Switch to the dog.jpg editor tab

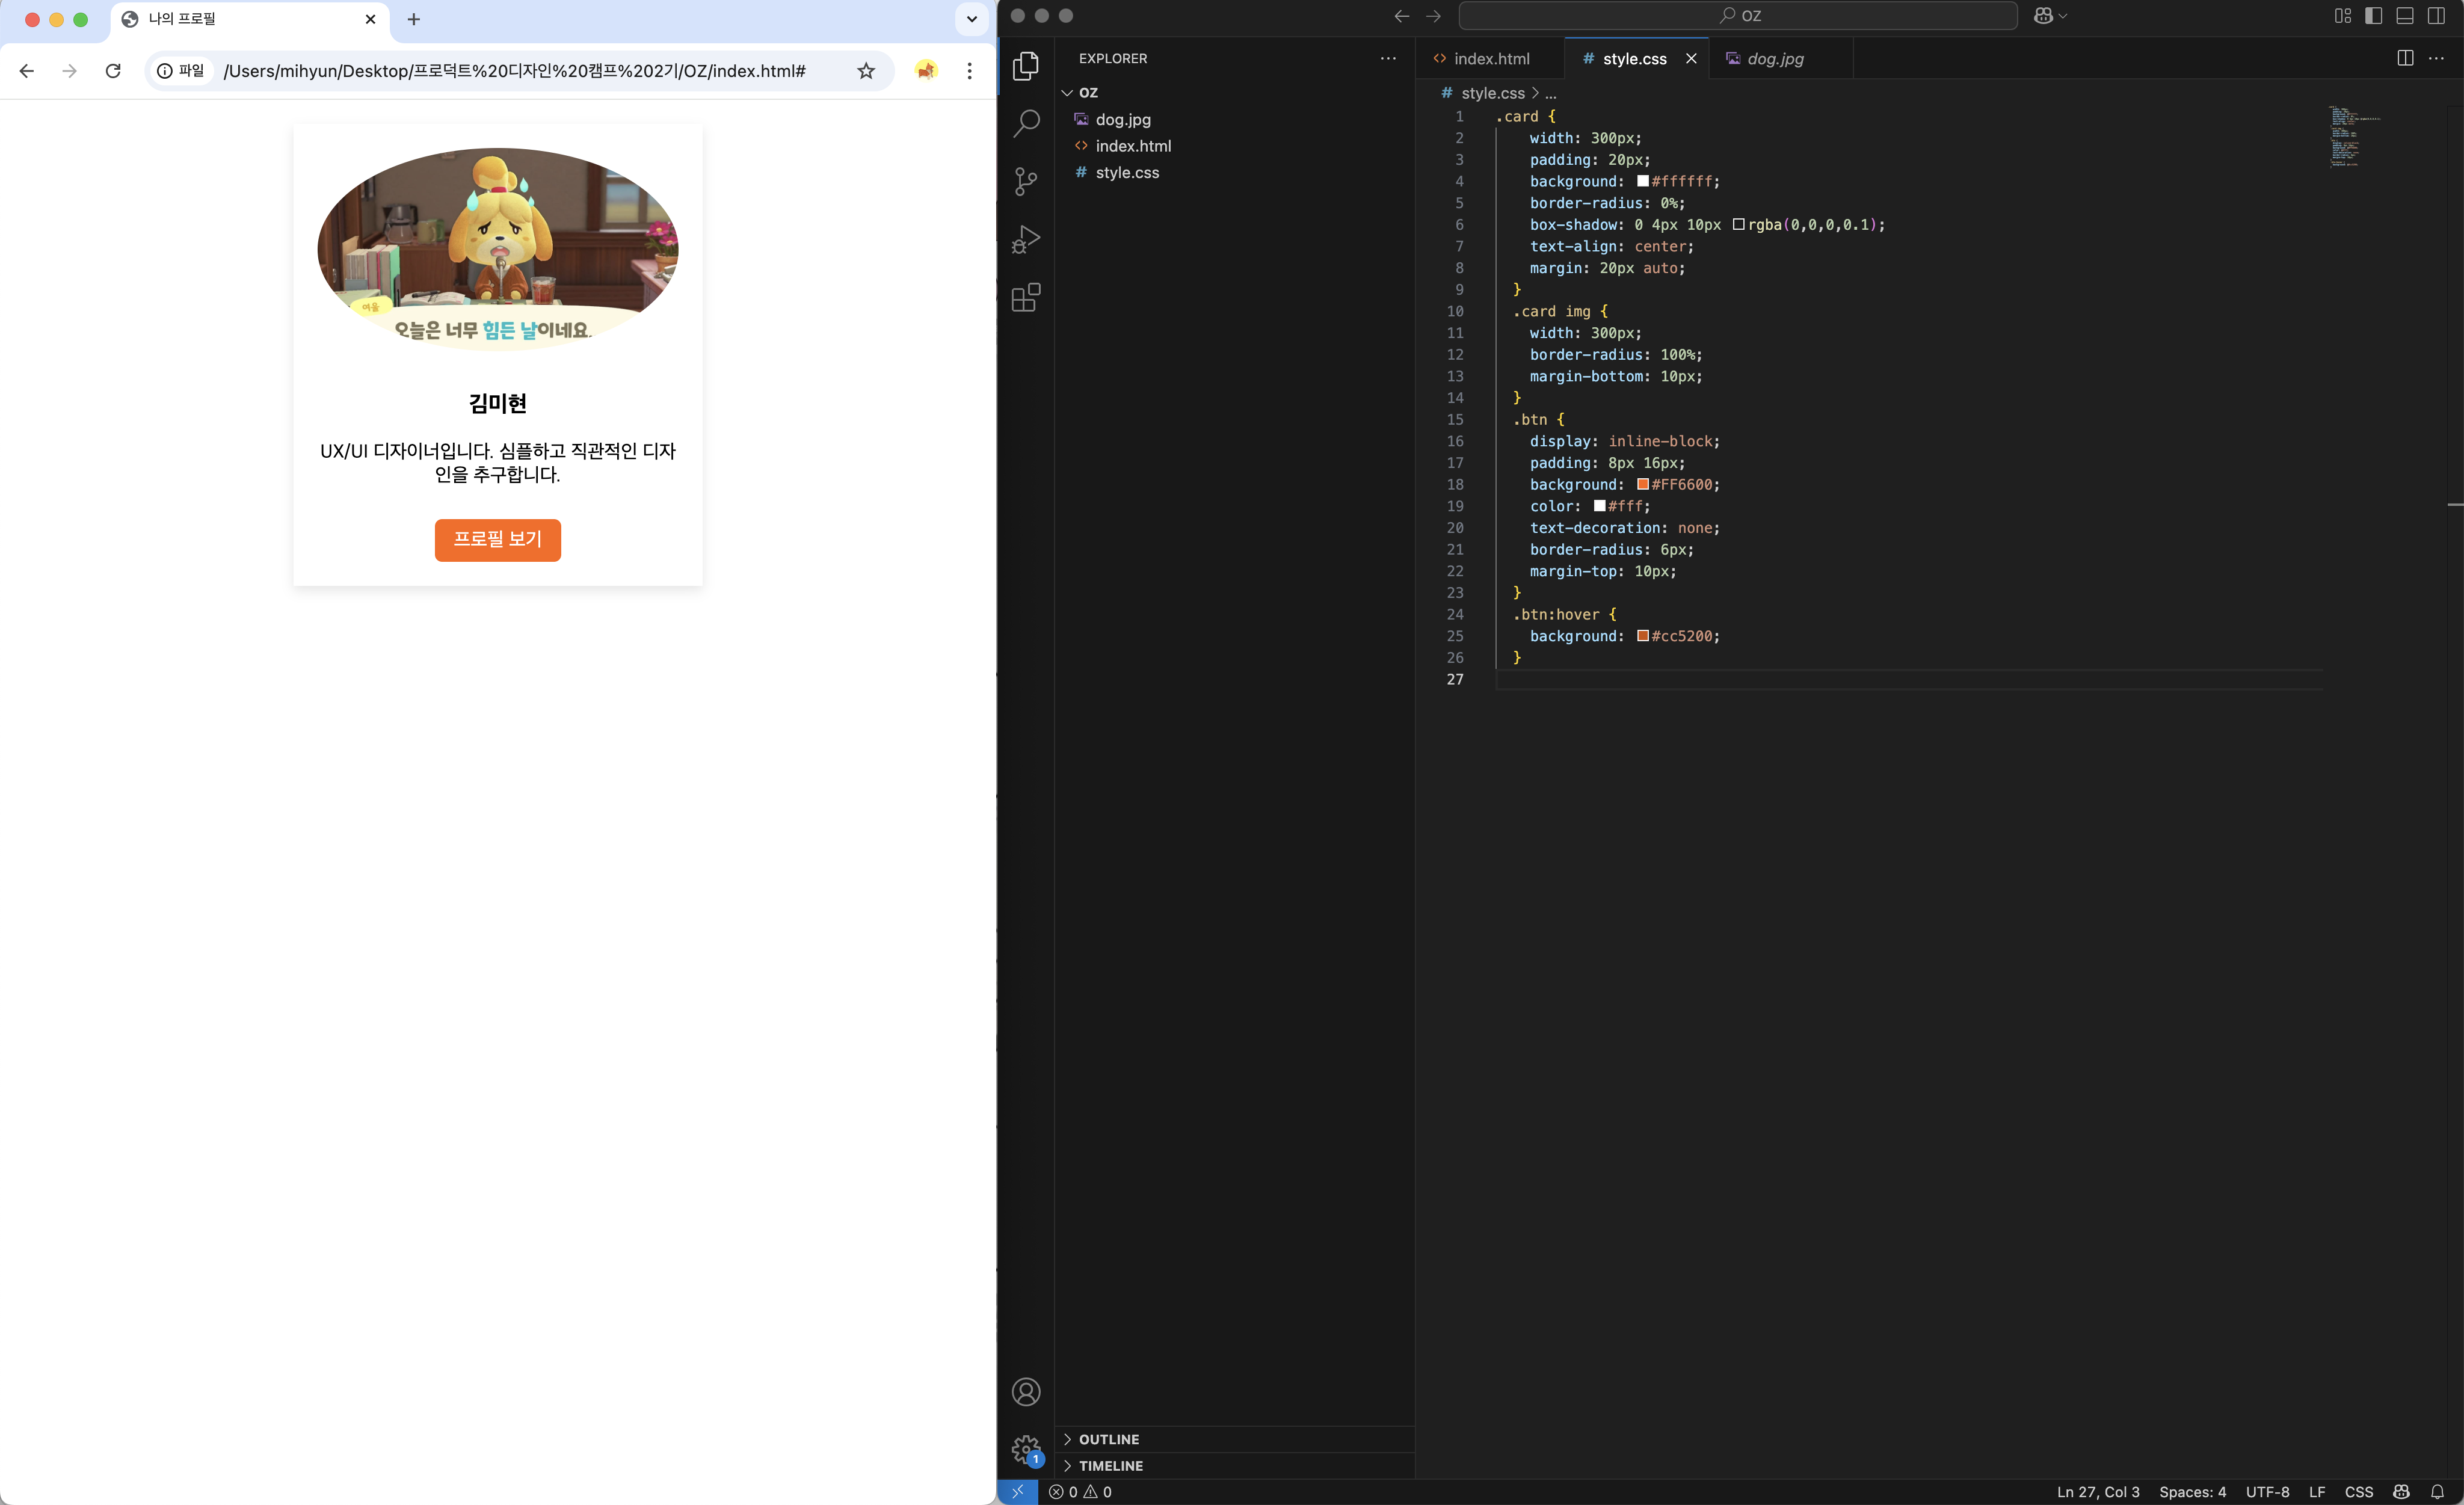(x=1775, y=59)
